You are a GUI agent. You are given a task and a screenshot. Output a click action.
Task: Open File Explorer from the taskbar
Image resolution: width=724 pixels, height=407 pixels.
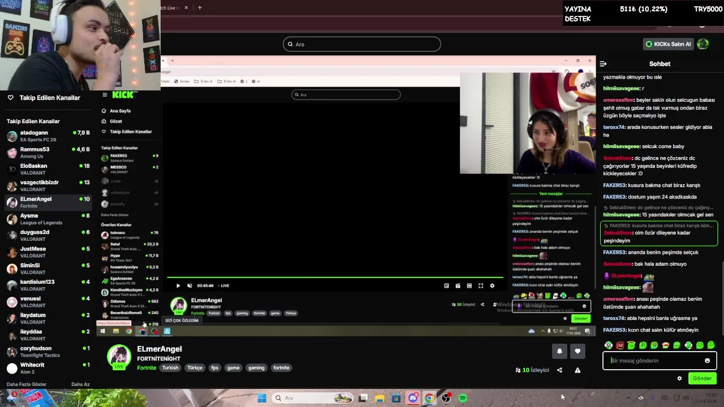380,398
